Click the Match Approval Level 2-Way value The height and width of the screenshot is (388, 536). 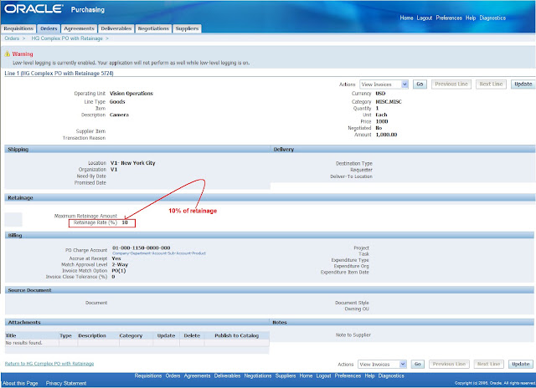tap(120, 264)
